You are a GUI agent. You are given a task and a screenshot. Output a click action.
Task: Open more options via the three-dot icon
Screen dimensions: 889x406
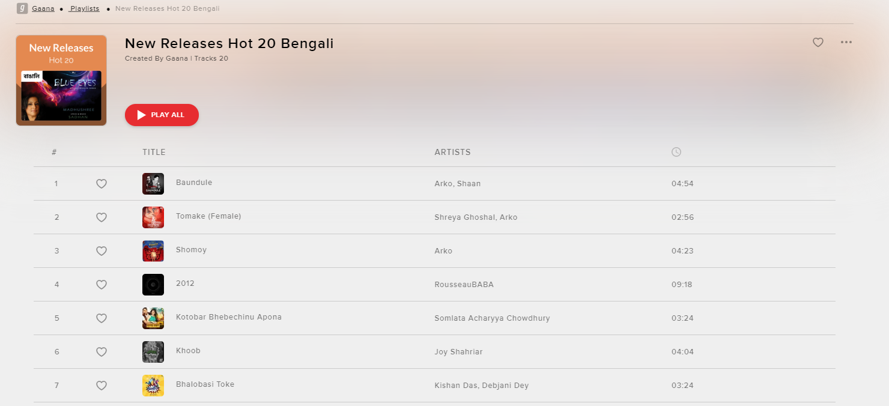coord(846,42)
